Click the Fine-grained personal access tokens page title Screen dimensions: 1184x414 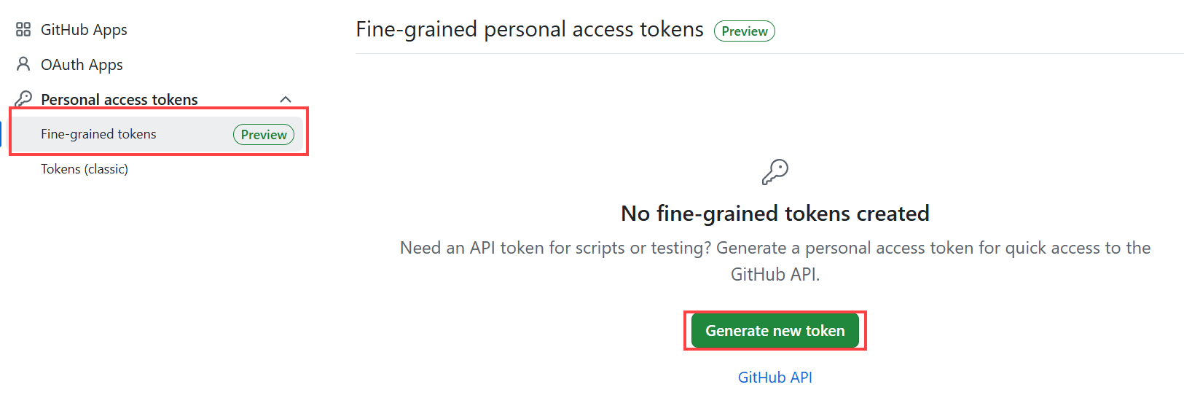pos(530,29)
